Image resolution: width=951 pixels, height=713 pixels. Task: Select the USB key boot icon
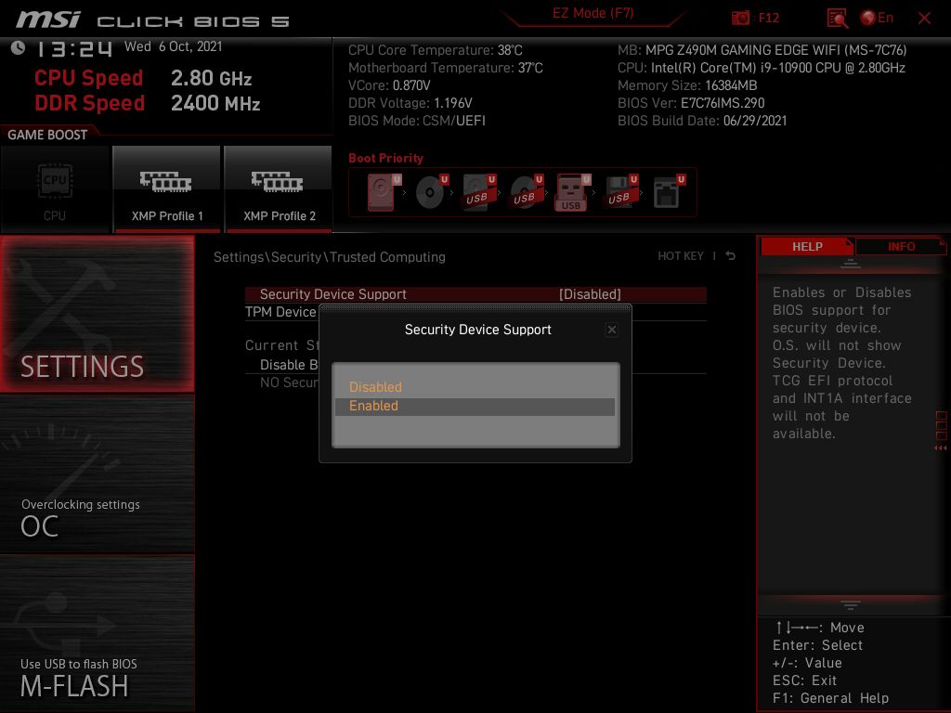572,192
